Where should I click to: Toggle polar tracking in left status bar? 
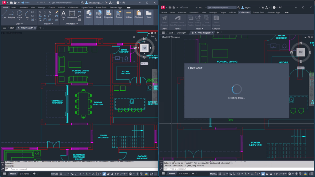[80, 174]
